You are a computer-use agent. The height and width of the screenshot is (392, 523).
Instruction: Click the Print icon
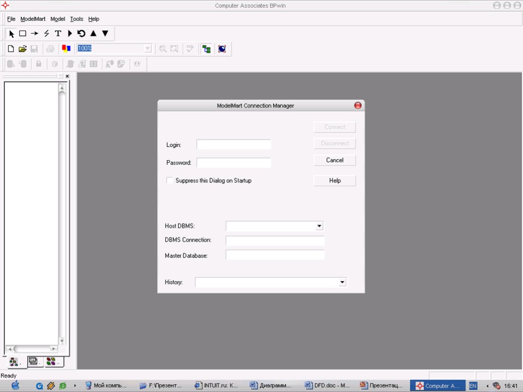click(51, 49)
